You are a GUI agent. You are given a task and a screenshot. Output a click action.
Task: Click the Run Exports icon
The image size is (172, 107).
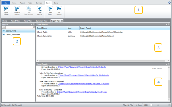point(59,11)
